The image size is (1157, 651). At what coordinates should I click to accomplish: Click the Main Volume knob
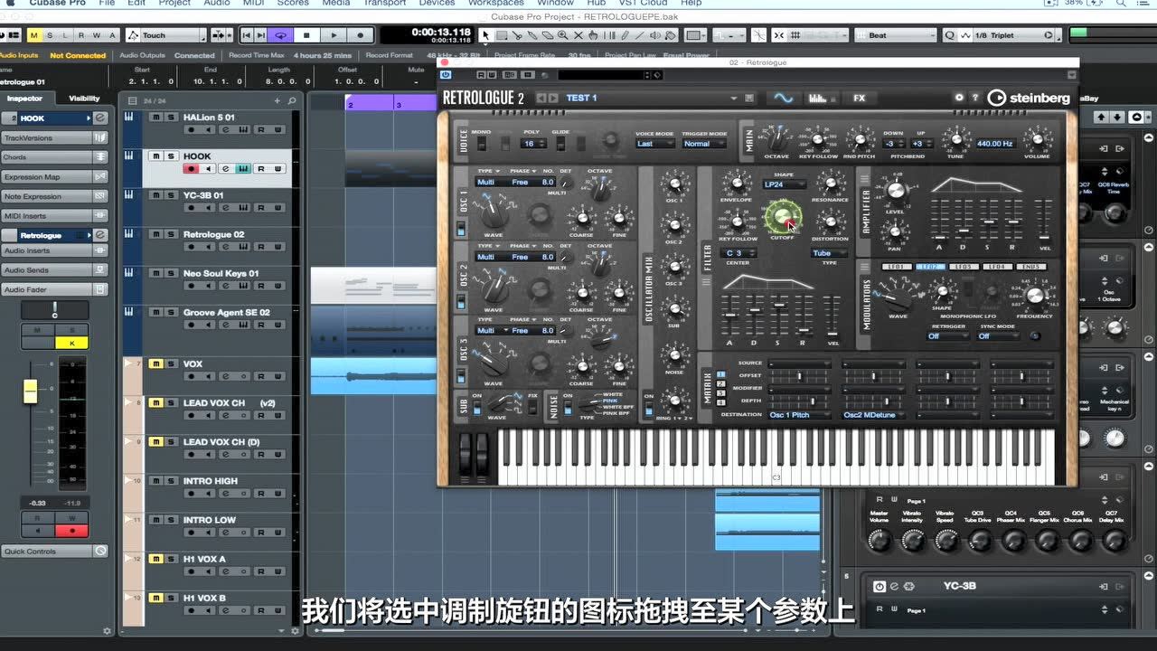1037,141
